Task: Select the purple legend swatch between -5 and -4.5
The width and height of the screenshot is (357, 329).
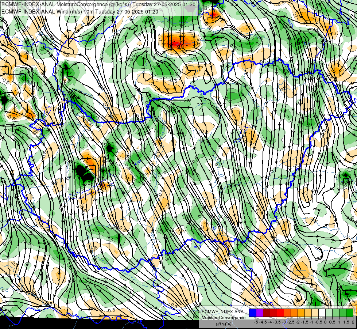Action: click(260, 313)
